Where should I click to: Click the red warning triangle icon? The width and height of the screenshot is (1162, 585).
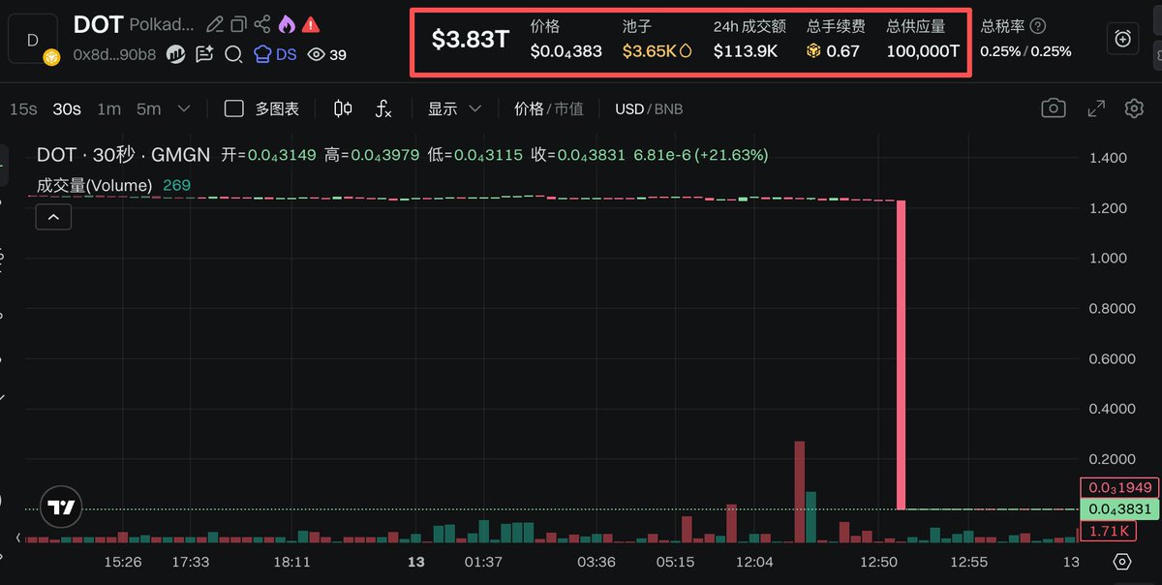click(311, 24)
